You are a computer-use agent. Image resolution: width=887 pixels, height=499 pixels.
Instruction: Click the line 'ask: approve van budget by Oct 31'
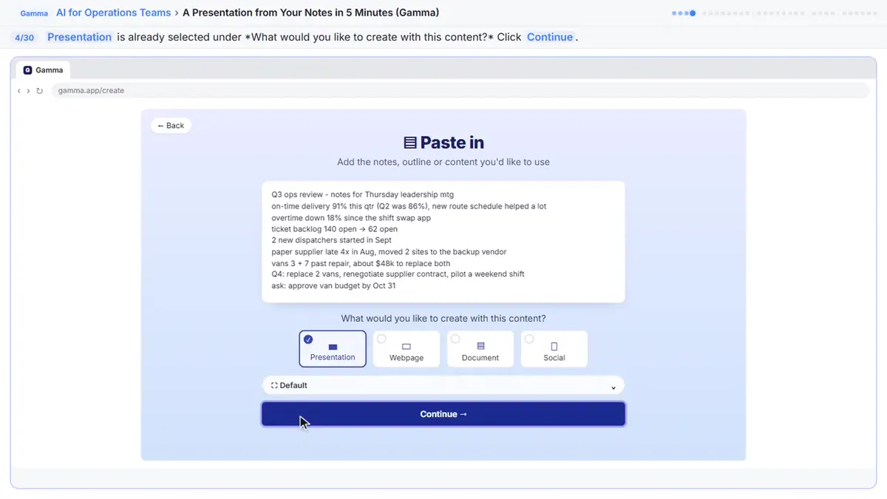pos(333,286)
